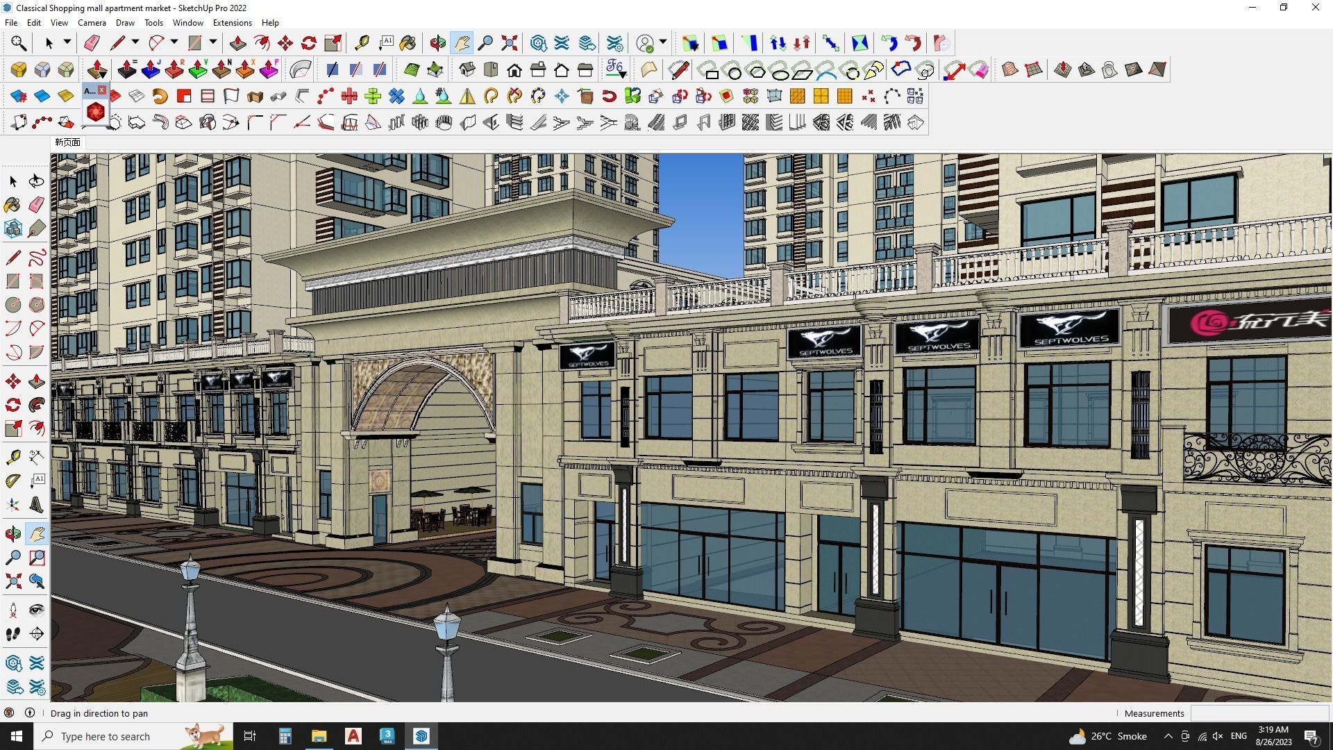Expand the Arc tool dropdown arrow
Viewport: 1333px width, 750px height.
[x=174, y=42]
